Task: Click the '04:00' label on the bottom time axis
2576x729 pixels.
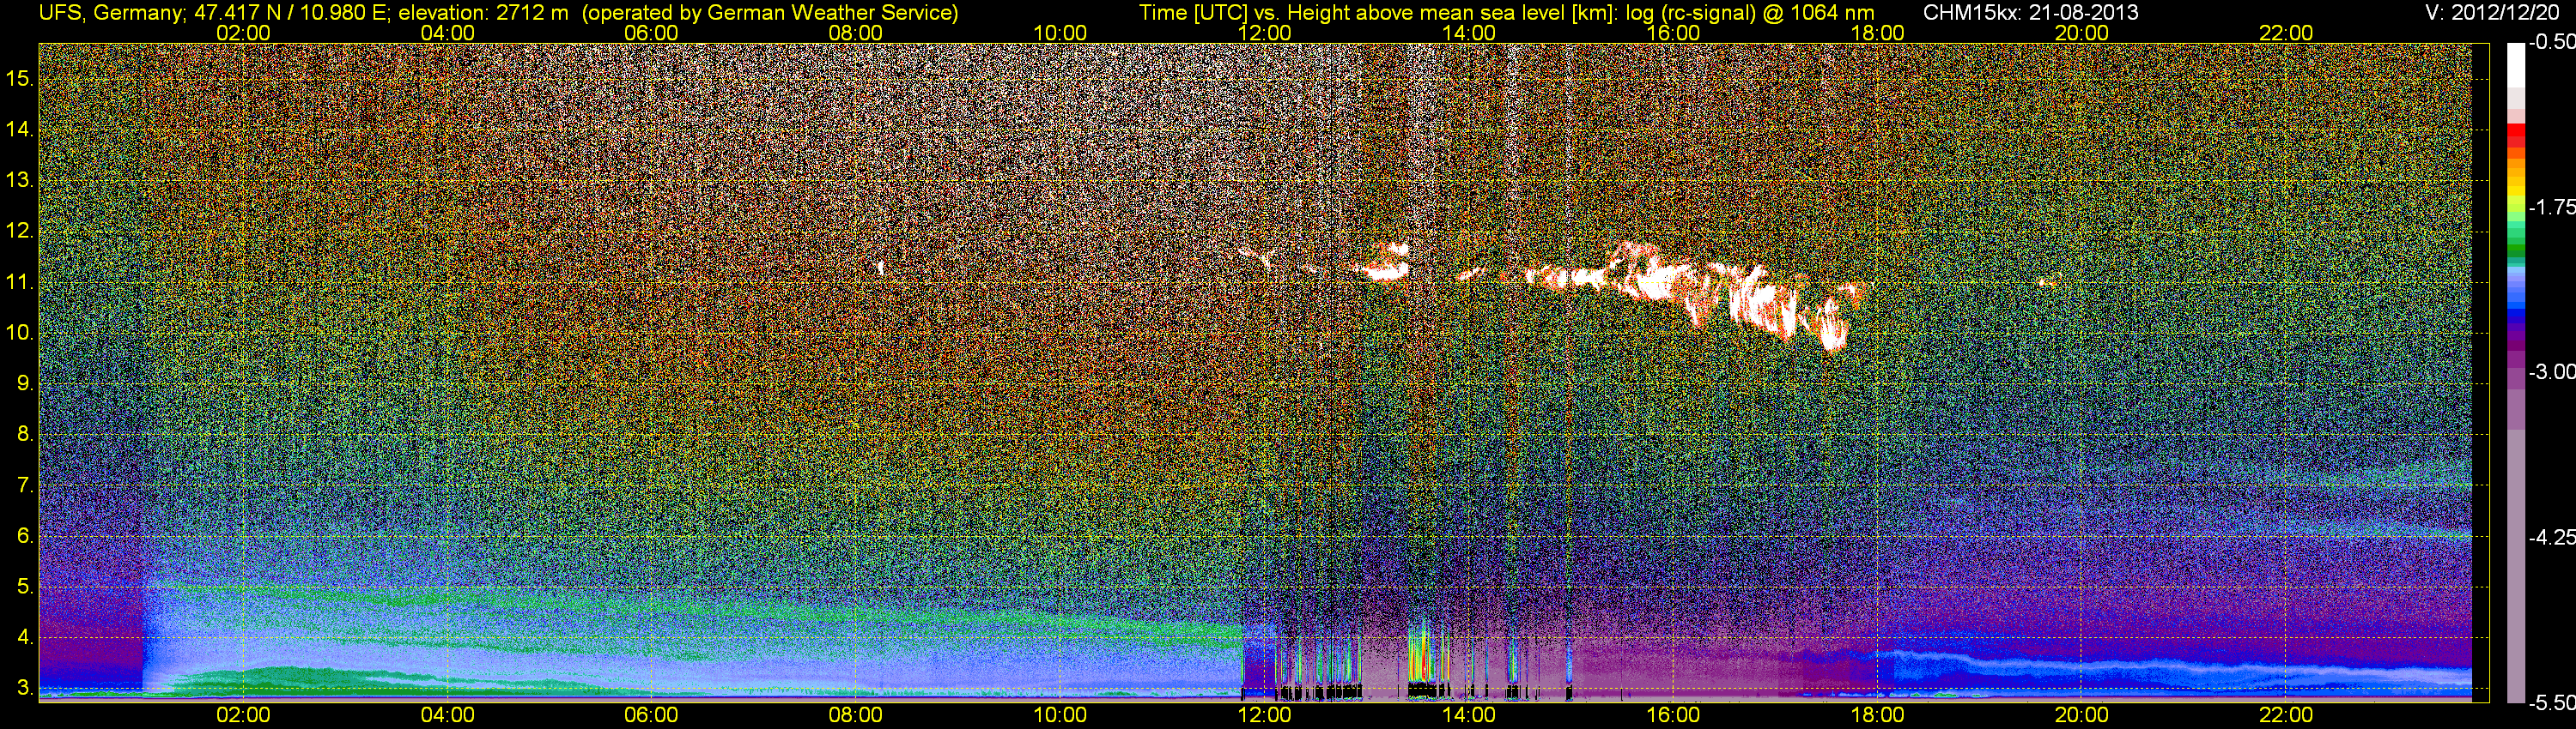Action: (x=447, y=715)
